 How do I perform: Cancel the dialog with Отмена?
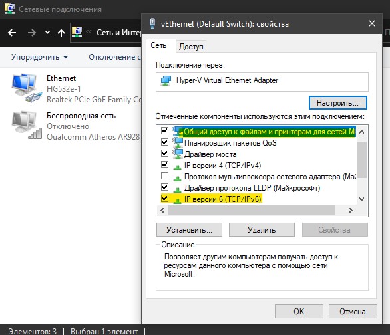353,312
